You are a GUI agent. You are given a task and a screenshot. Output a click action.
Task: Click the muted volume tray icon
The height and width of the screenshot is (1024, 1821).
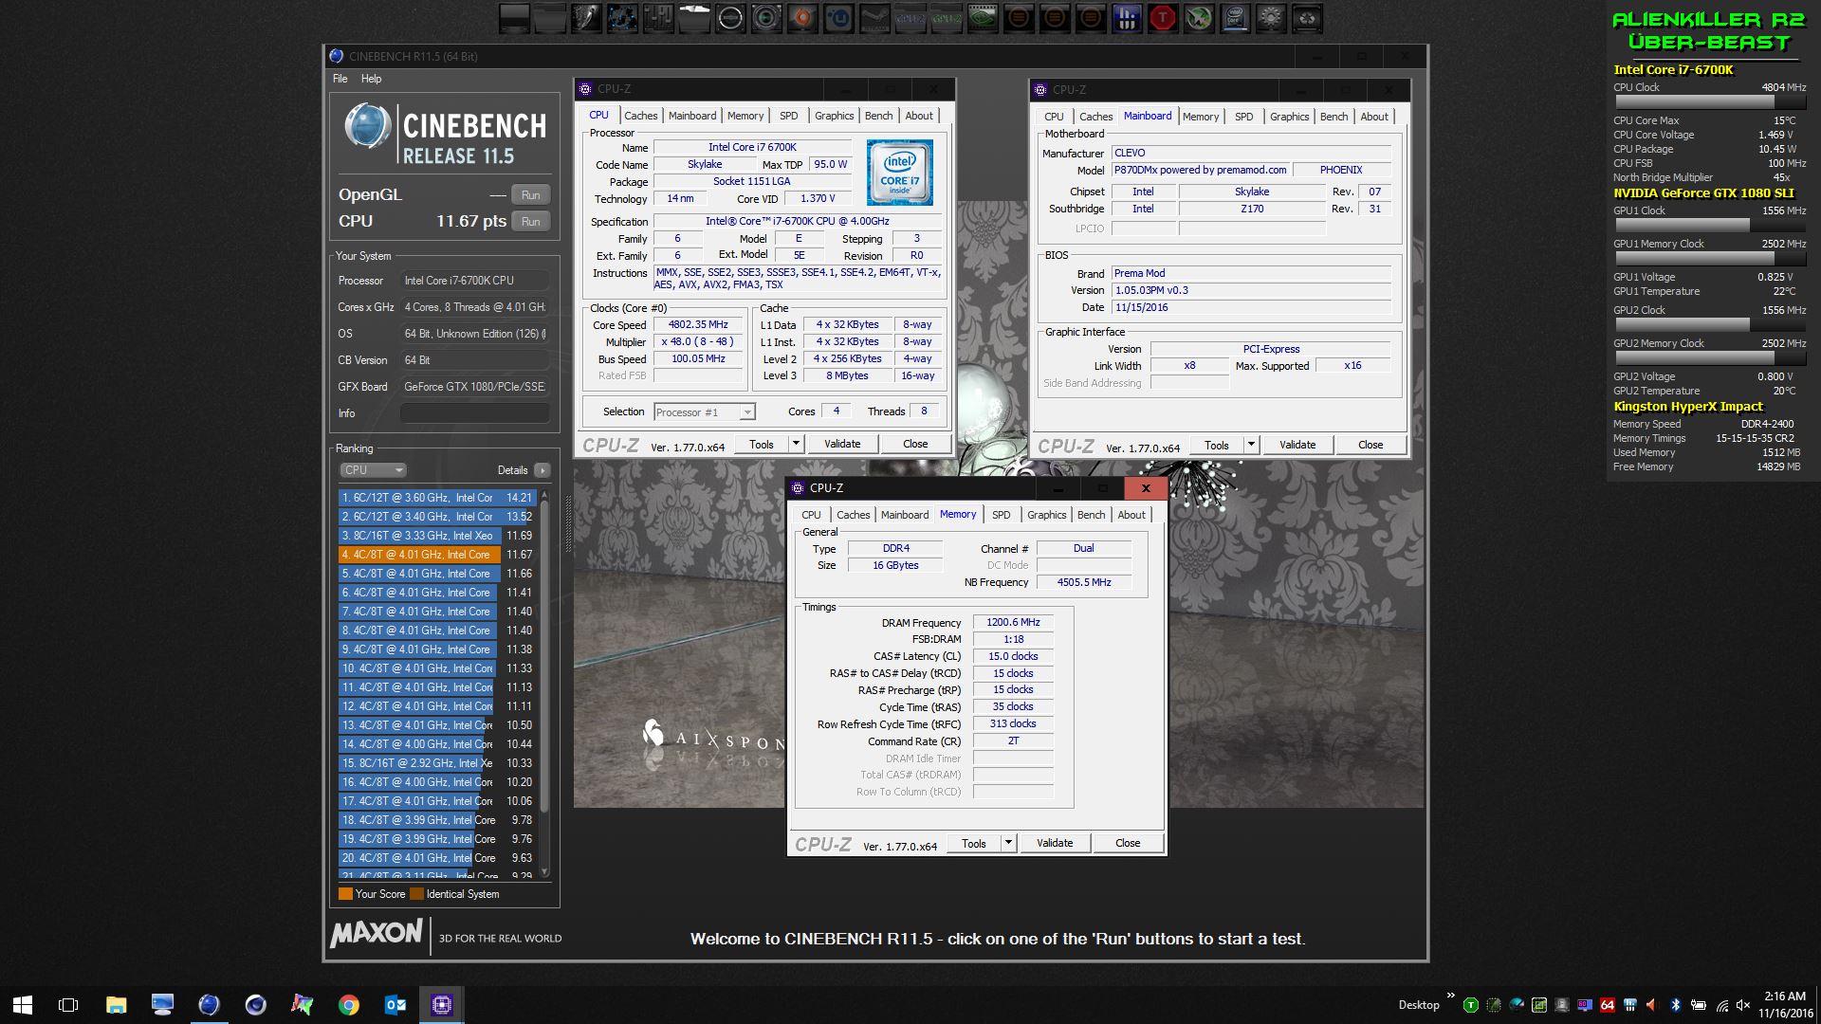tap(1743, 1005)
